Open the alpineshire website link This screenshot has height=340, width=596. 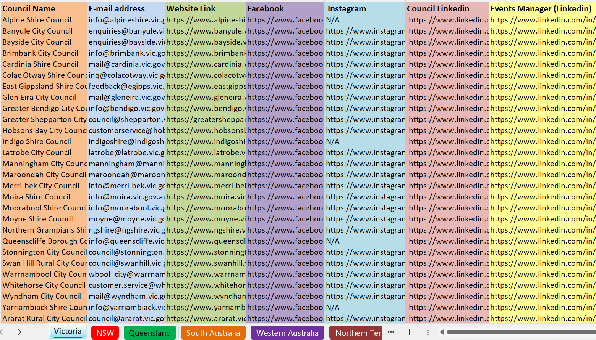206,20
